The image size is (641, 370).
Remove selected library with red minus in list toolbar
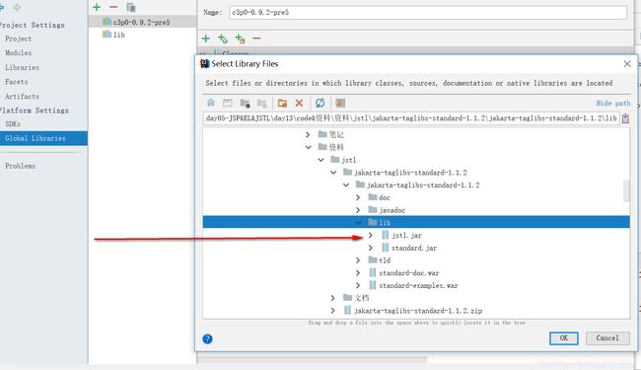[x=113, y=7]
